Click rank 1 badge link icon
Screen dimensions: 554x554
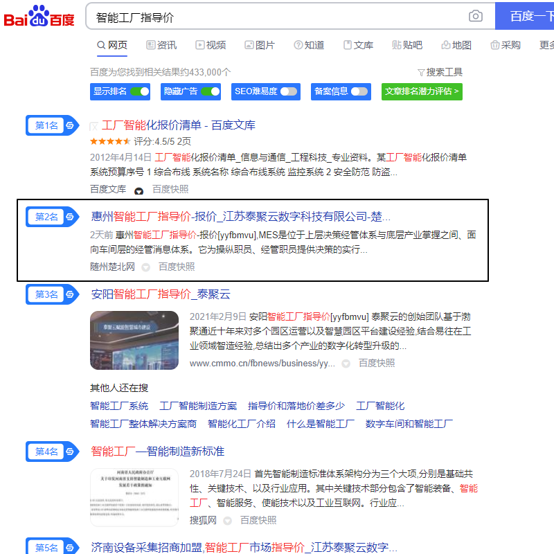(70, 125)
